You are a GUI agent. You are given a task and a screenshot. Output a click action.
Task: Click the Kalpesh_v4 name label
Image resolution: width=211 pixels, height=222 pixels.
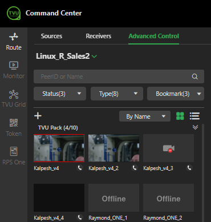coord(46,168)
